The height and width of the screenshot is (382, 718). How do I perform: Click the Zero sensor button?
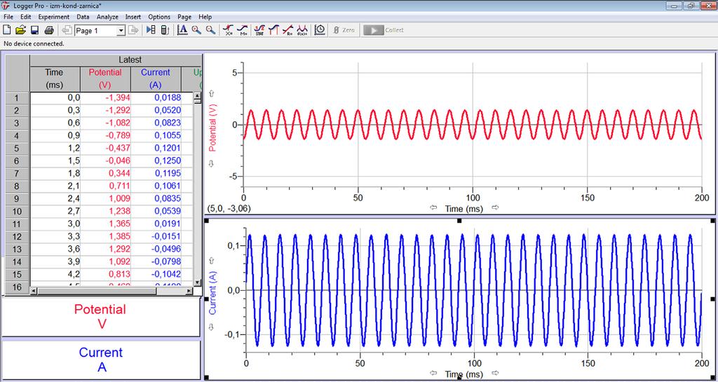pos(344,30)
